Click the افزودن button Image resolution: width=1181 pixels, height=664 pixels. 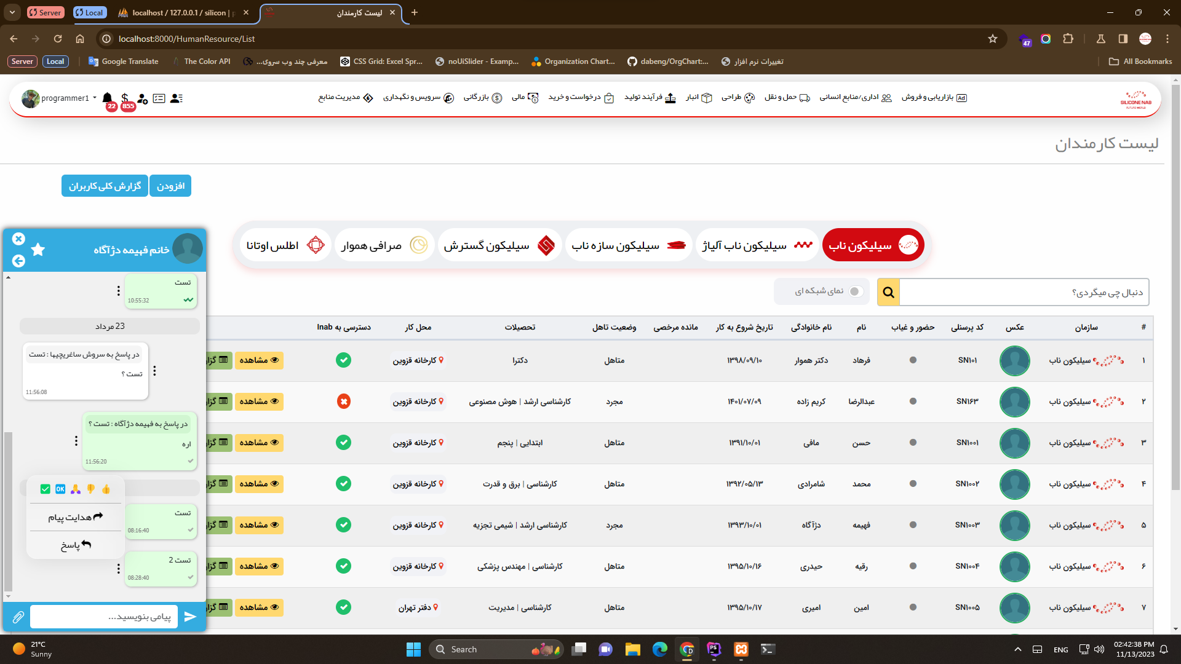[x=170, y=186]
